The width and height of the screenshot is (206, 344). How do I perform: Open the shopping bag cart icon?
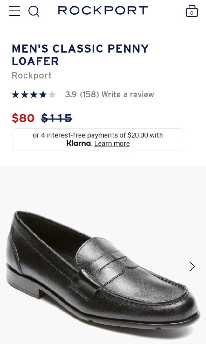point(192,11)
